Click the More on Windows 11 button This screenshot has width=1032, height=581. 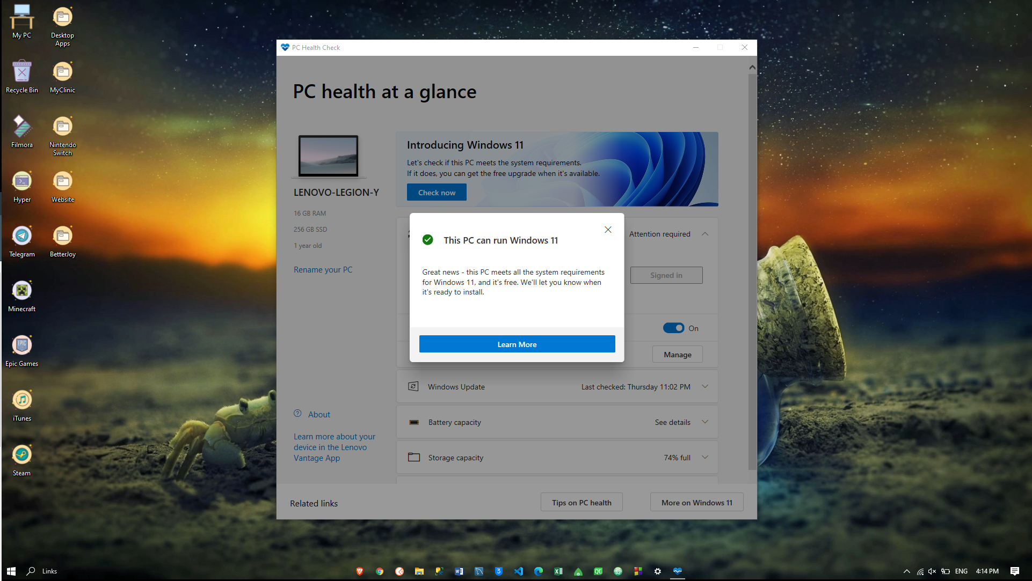coord(696,503)
